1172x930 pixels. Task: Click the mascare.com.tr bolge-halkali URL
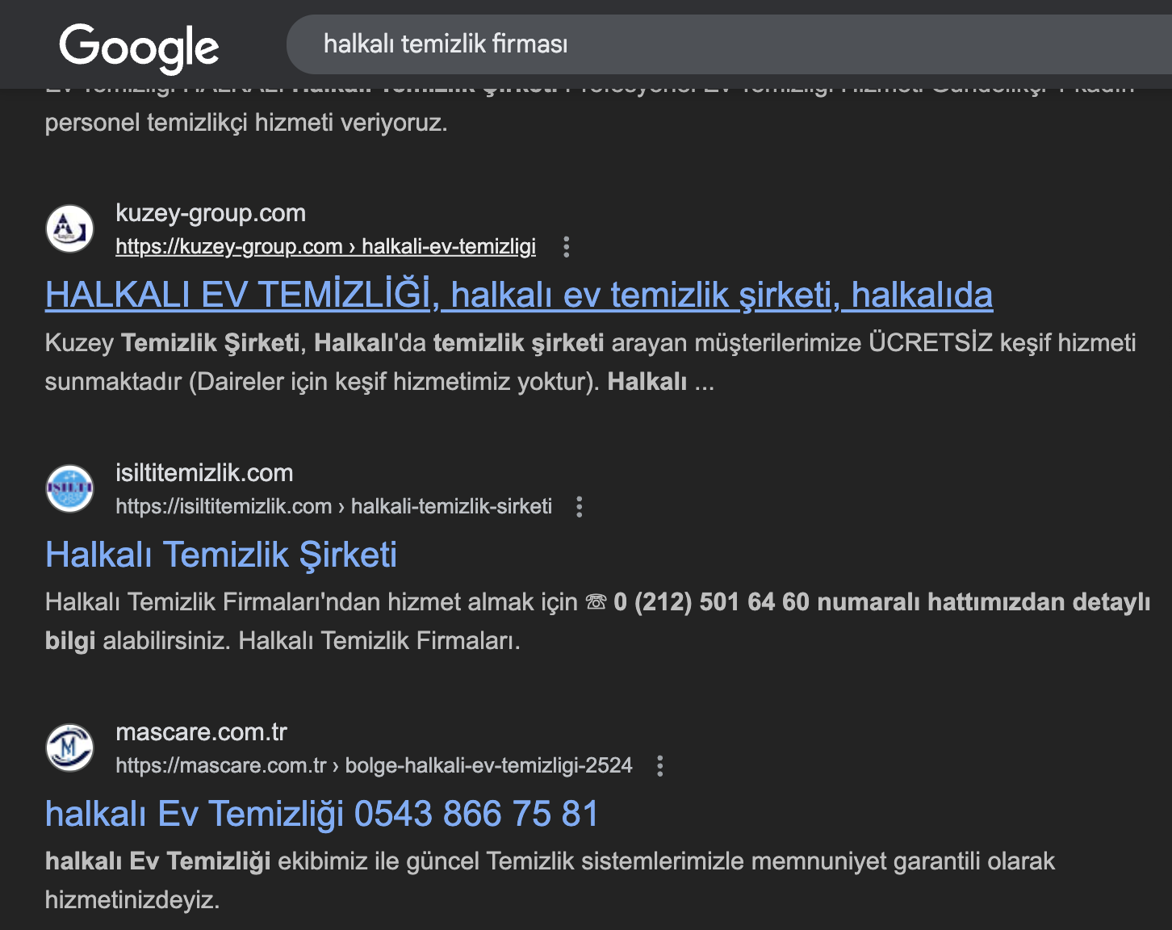click(x=374, y=765)
